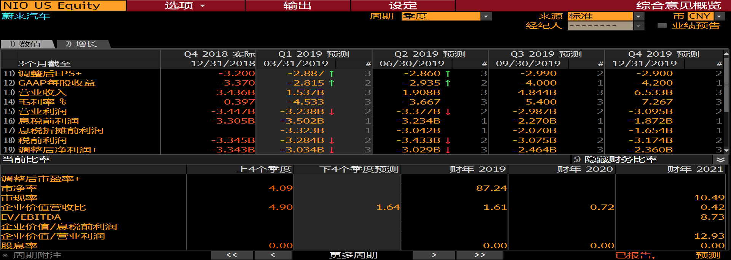
Task: Click up arrow beside Q2 GAAP -2.935
Action: point(448,83)
